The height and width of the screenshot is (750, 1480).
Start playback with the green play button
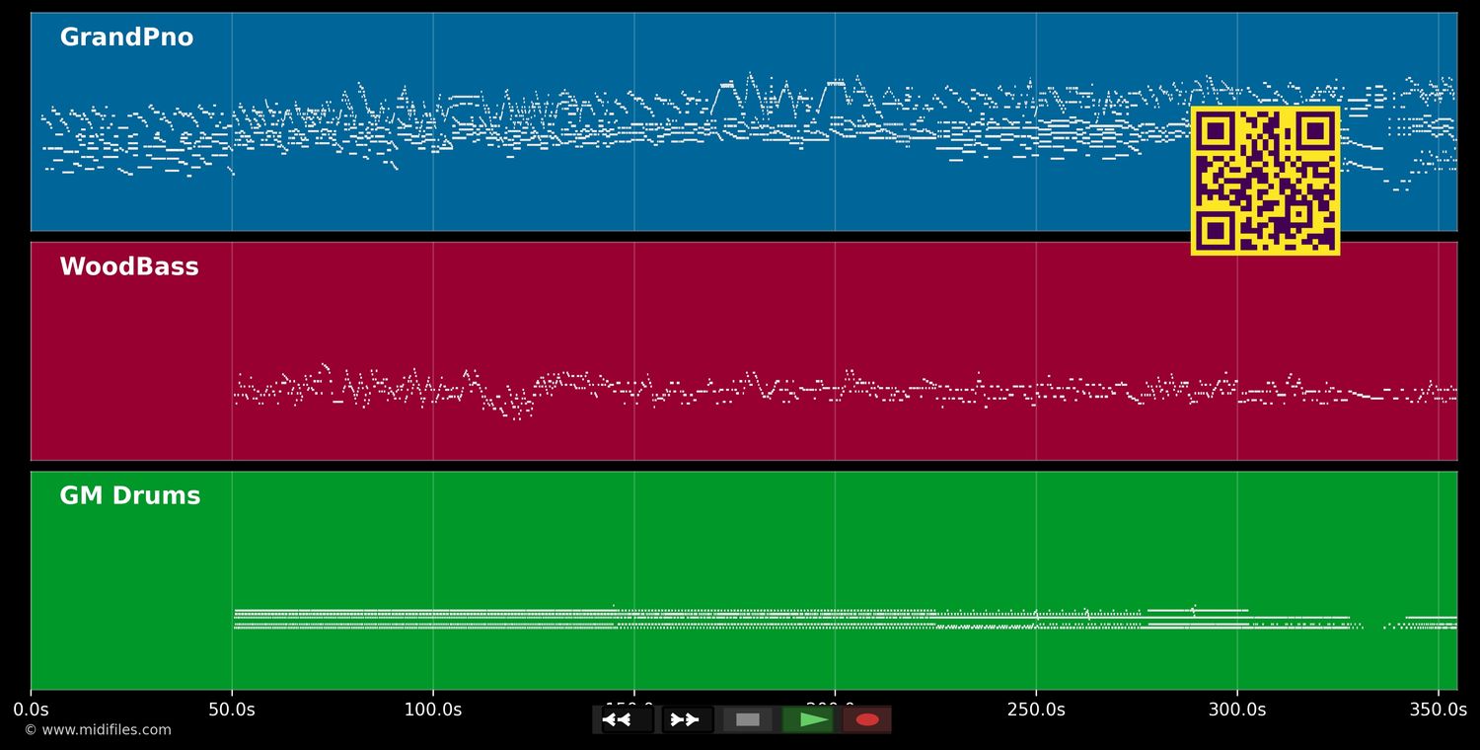coord(808,719)
